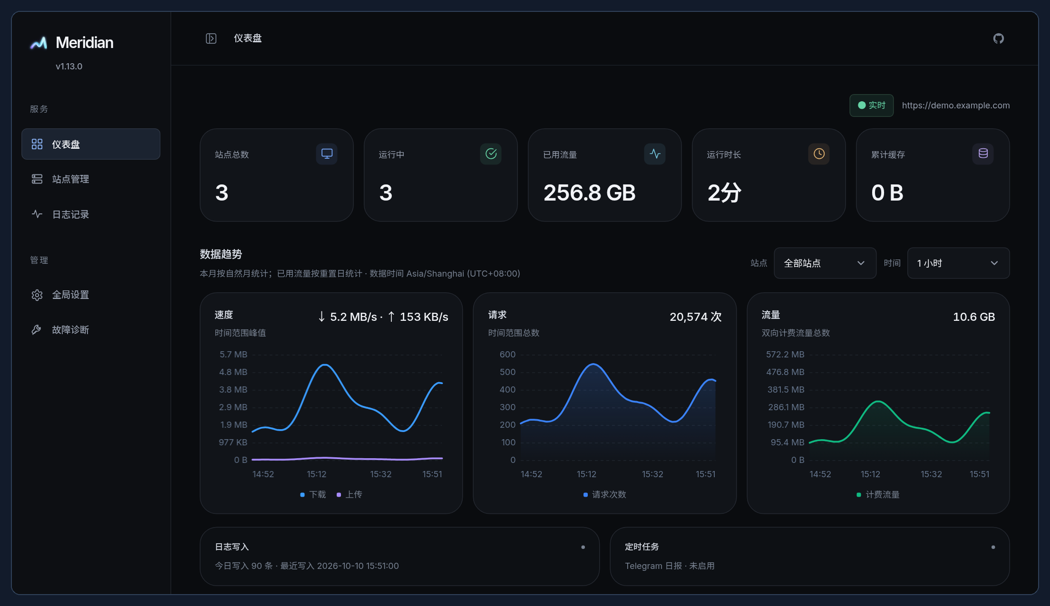
Task: Click the status dot on 定时任务 card
Action: click(x=993, y=547)
